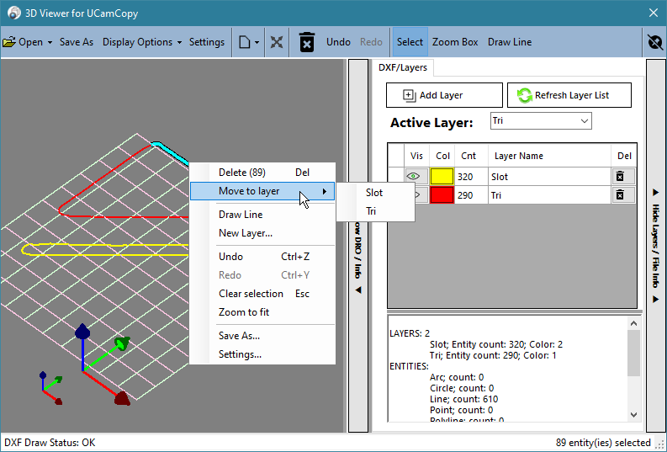Click the 320 count cell

[471, 177]
